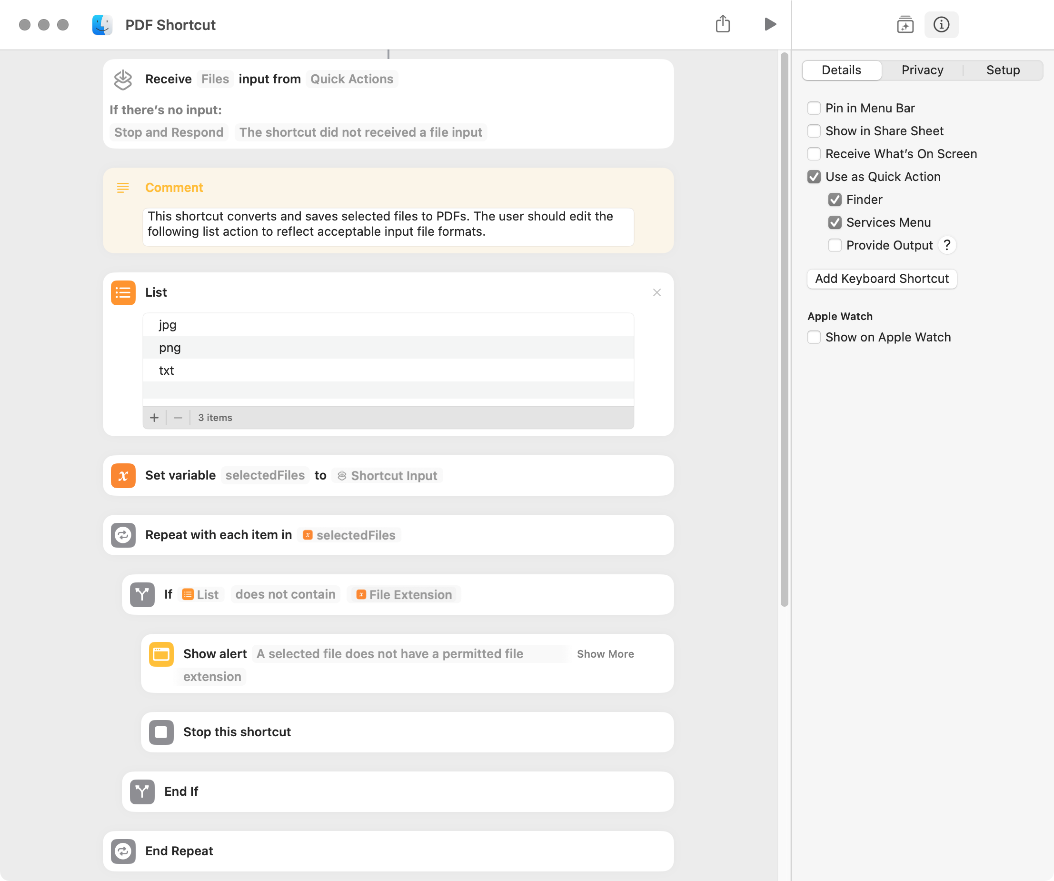Edit the no-input response message
This screenshot has width=1054, height=881.
(x=360, y=132)
